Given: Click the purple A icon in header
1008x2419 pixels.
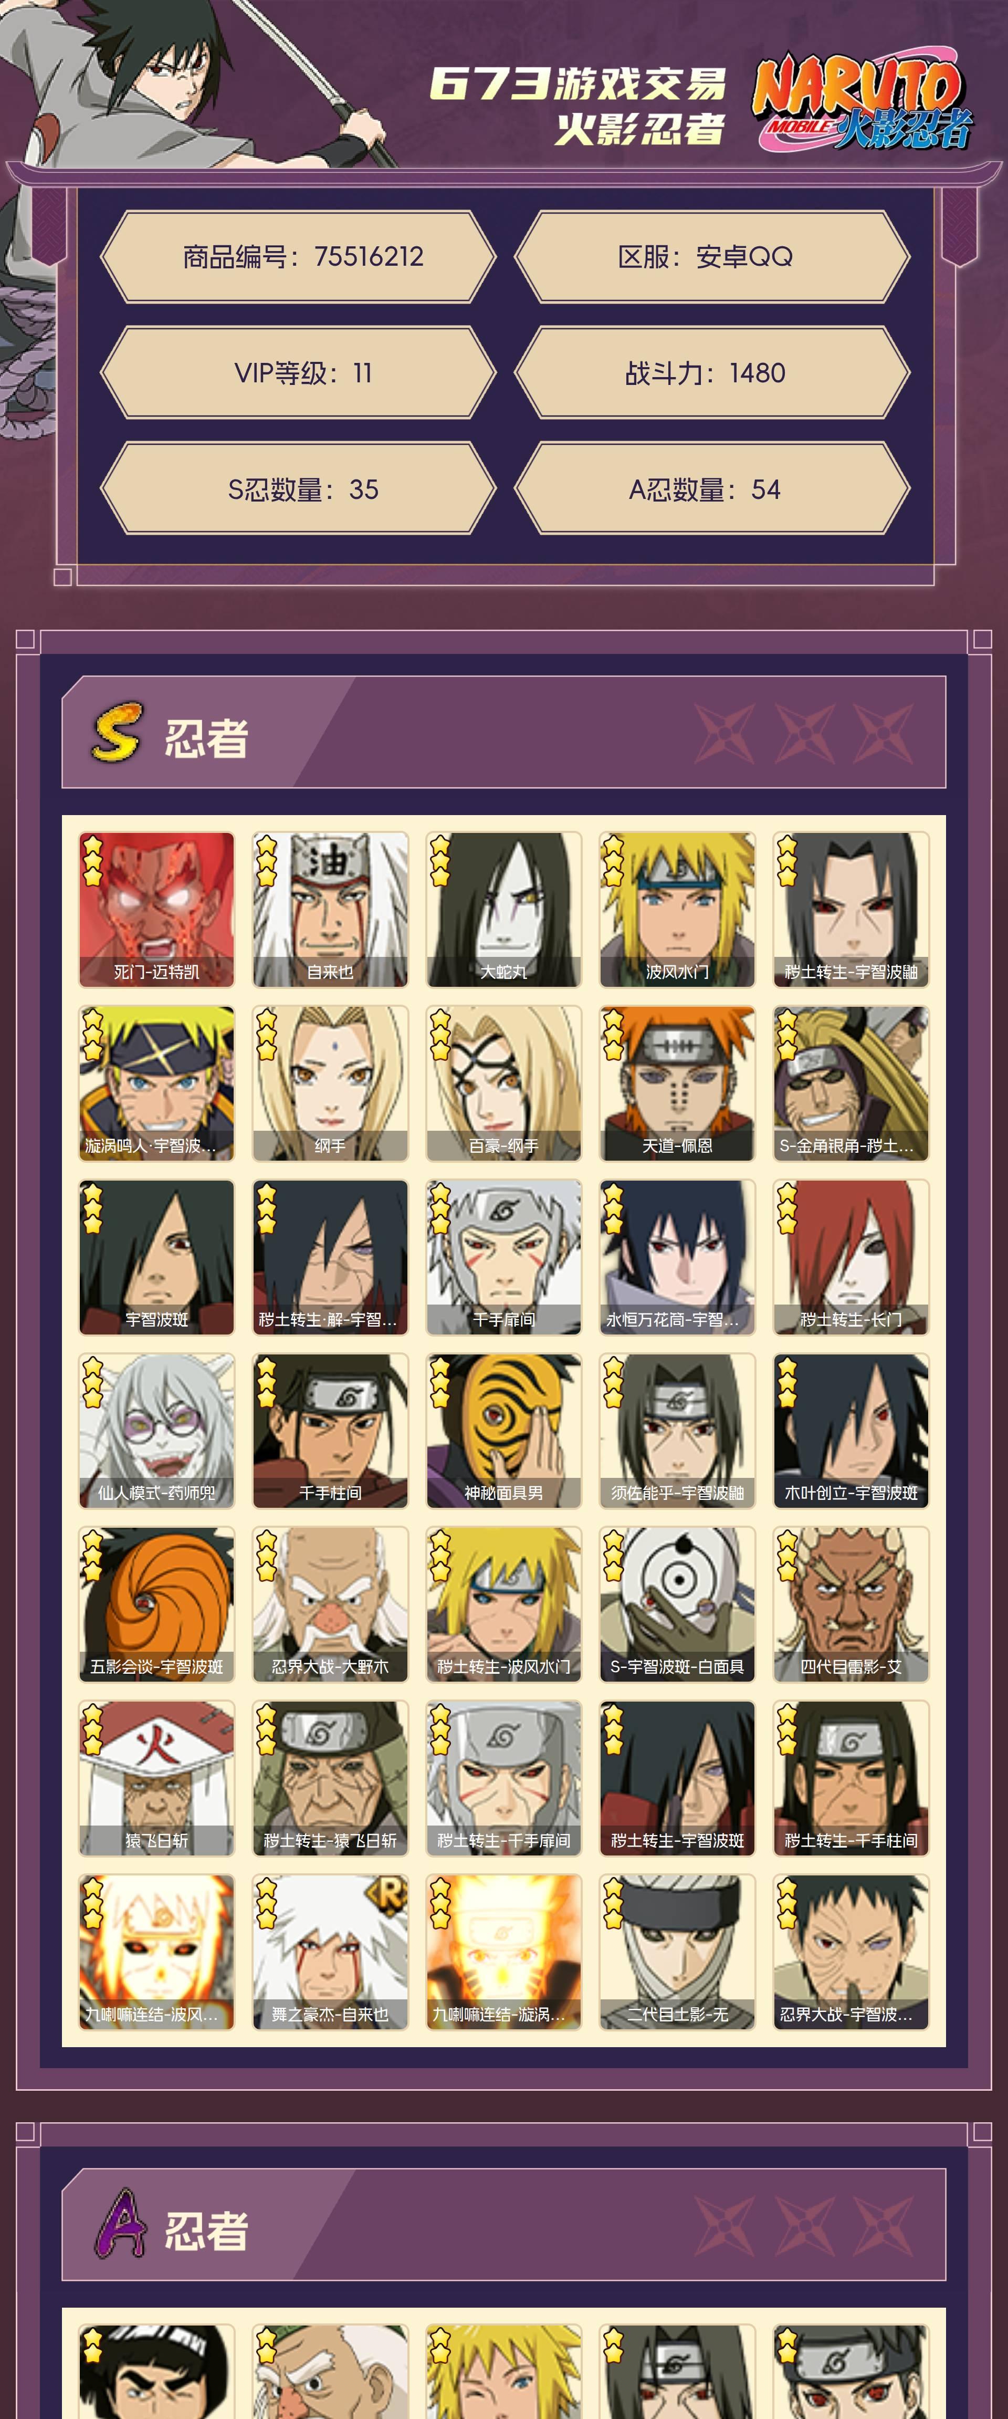Looking at the screenshot, I should click(121, 2223).
